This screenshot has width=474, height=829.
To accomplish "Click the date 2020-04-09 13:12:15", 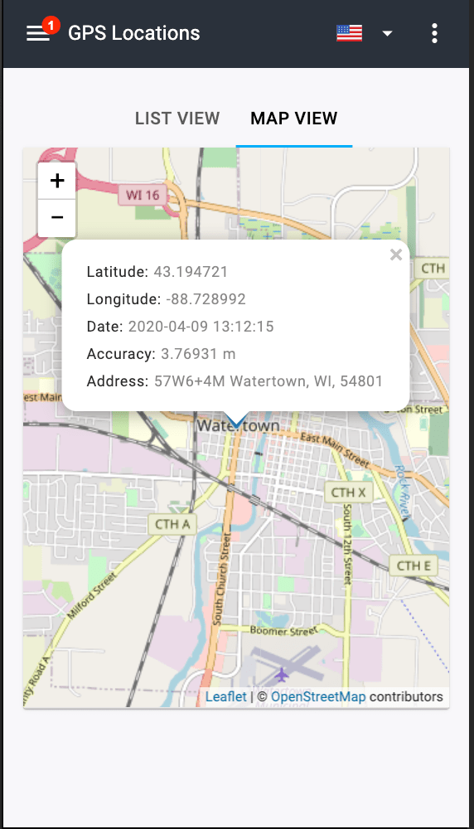I will coord(201,327).
